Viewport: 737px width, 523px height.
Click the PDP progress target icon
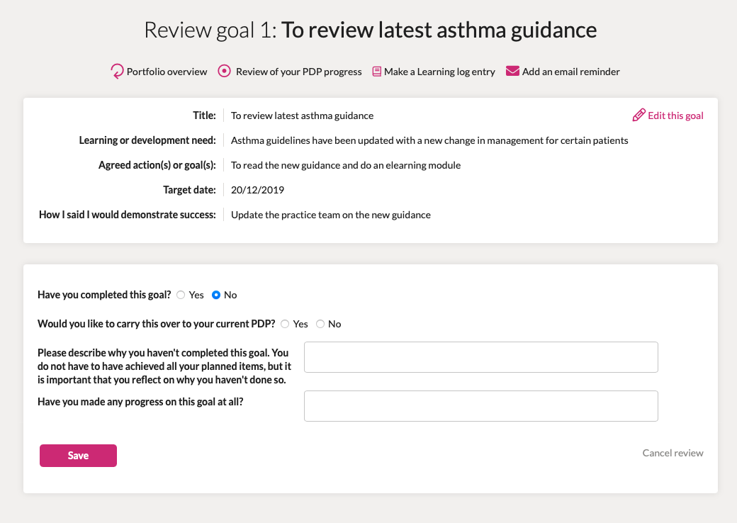[x=224, y=71]
